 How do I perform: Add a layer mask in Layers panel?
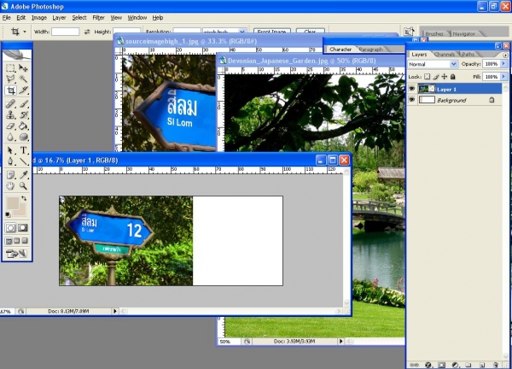click(x=441, y=365)
